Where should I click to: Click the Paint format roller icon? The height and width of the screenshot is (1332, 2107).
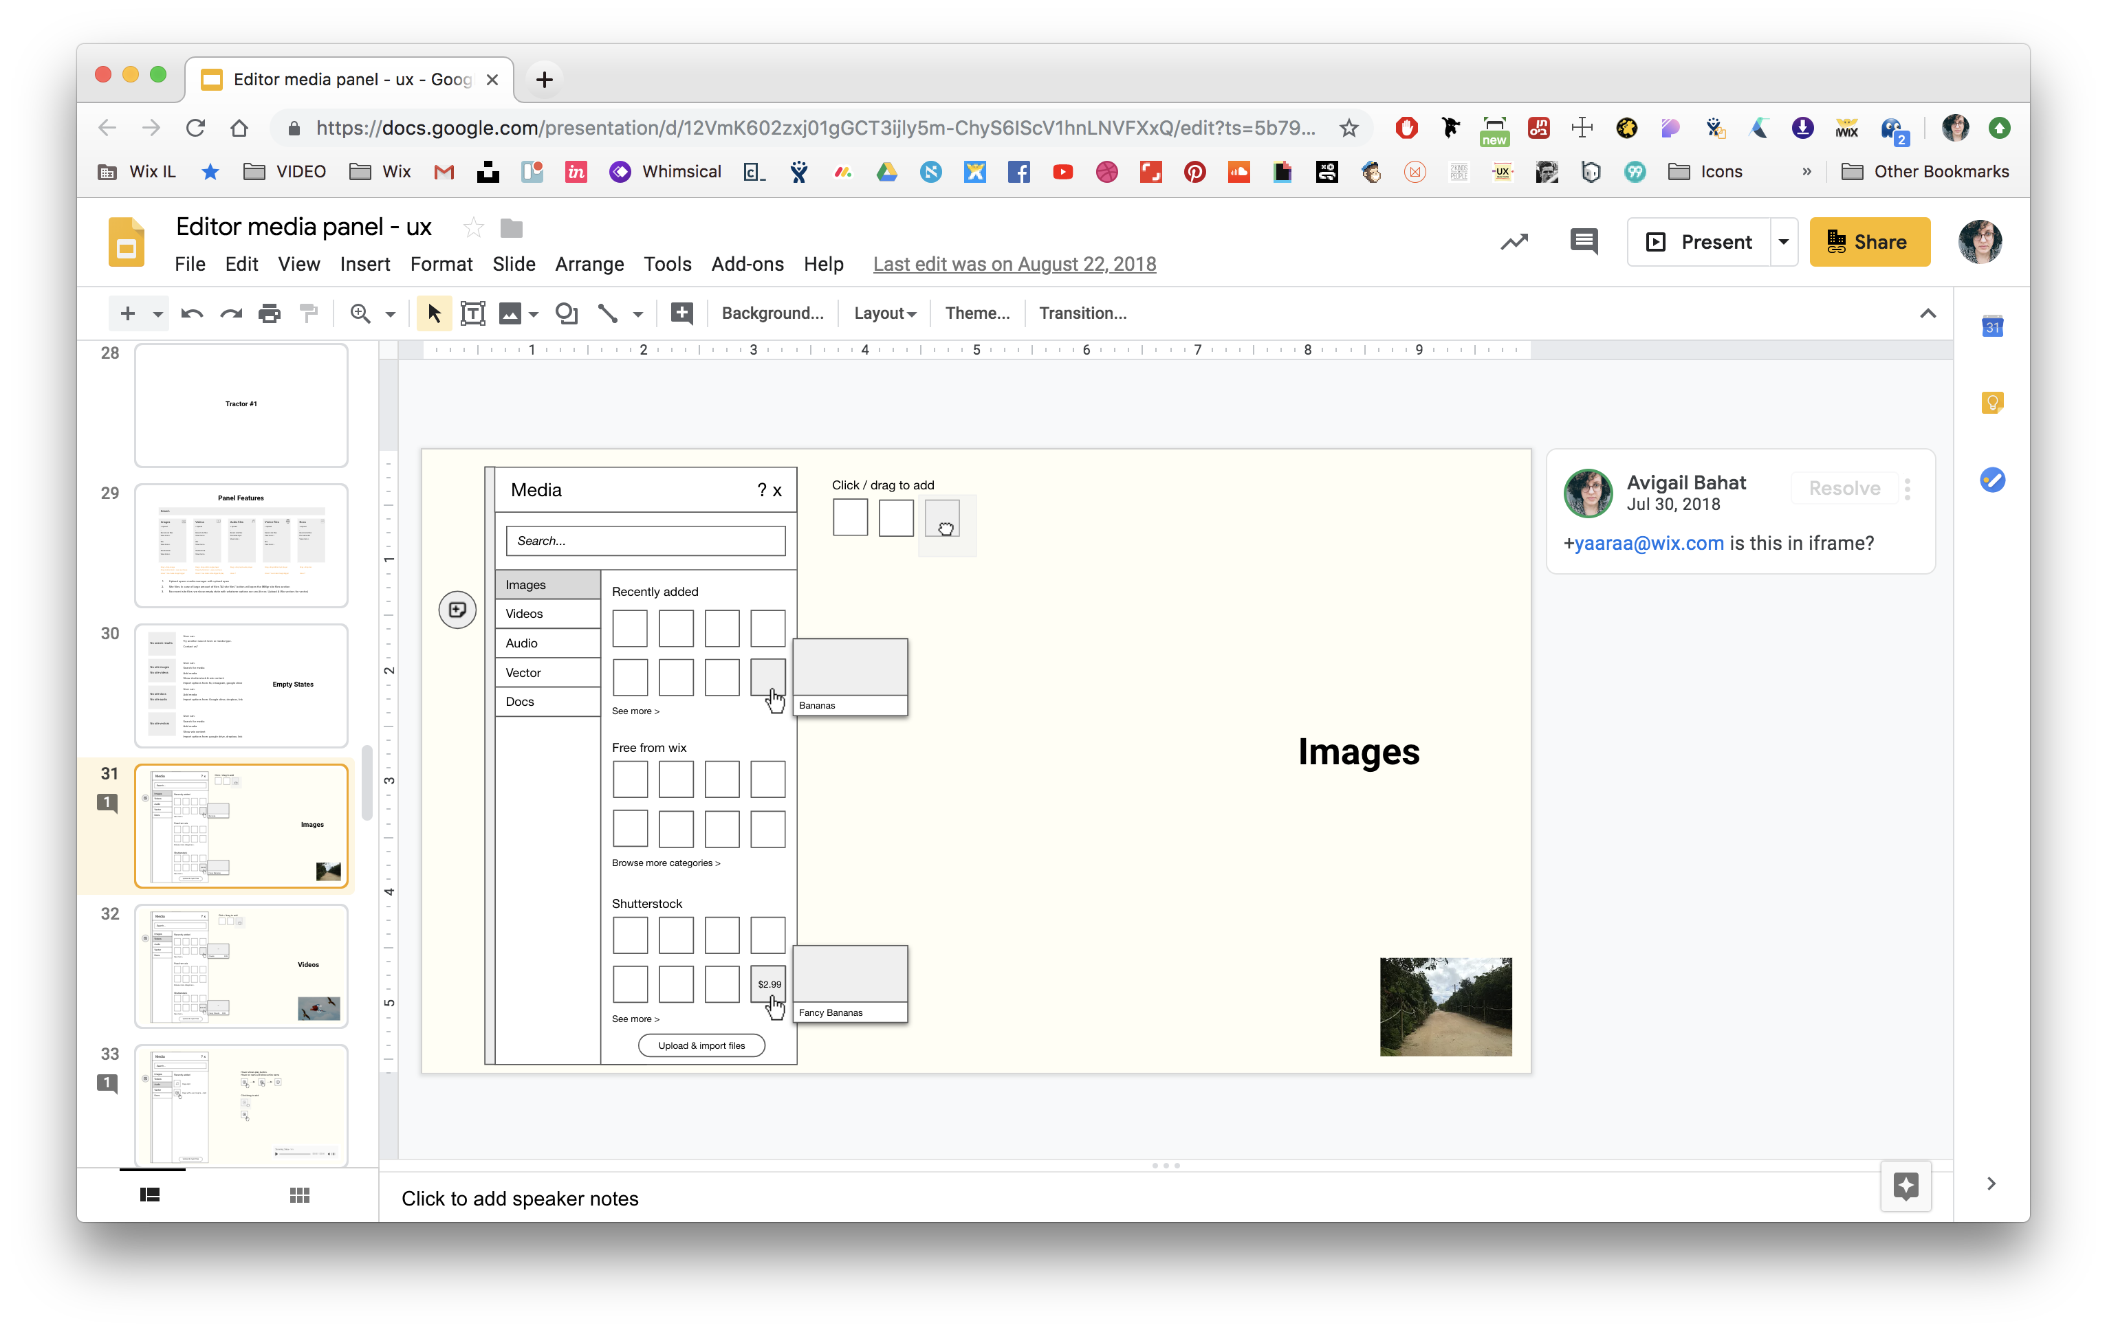(x=308, y=313)
